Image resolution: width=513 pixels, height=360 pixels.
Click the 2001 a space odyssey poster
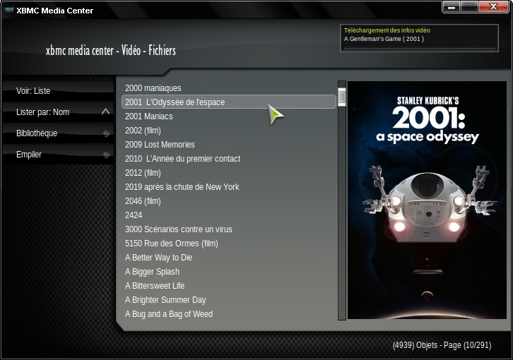pos(427,200)
